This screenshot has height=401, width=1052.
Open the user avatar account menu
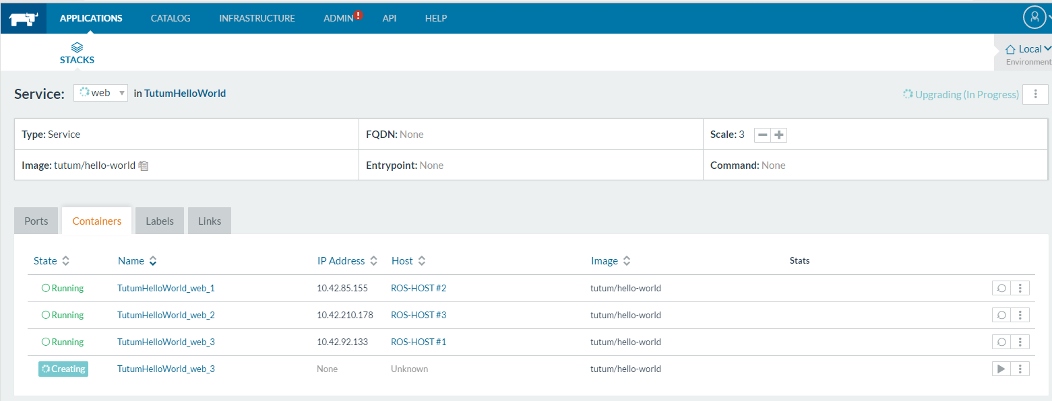click(1034, 17)
